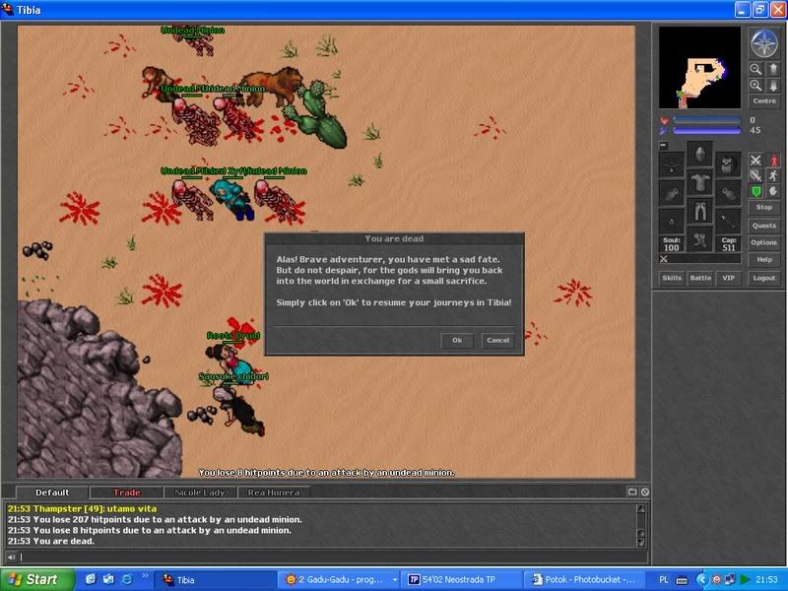This screenshot has width=788, height=591.
Task: Select the ammunition arrow slot
Action: pos(728,221)
